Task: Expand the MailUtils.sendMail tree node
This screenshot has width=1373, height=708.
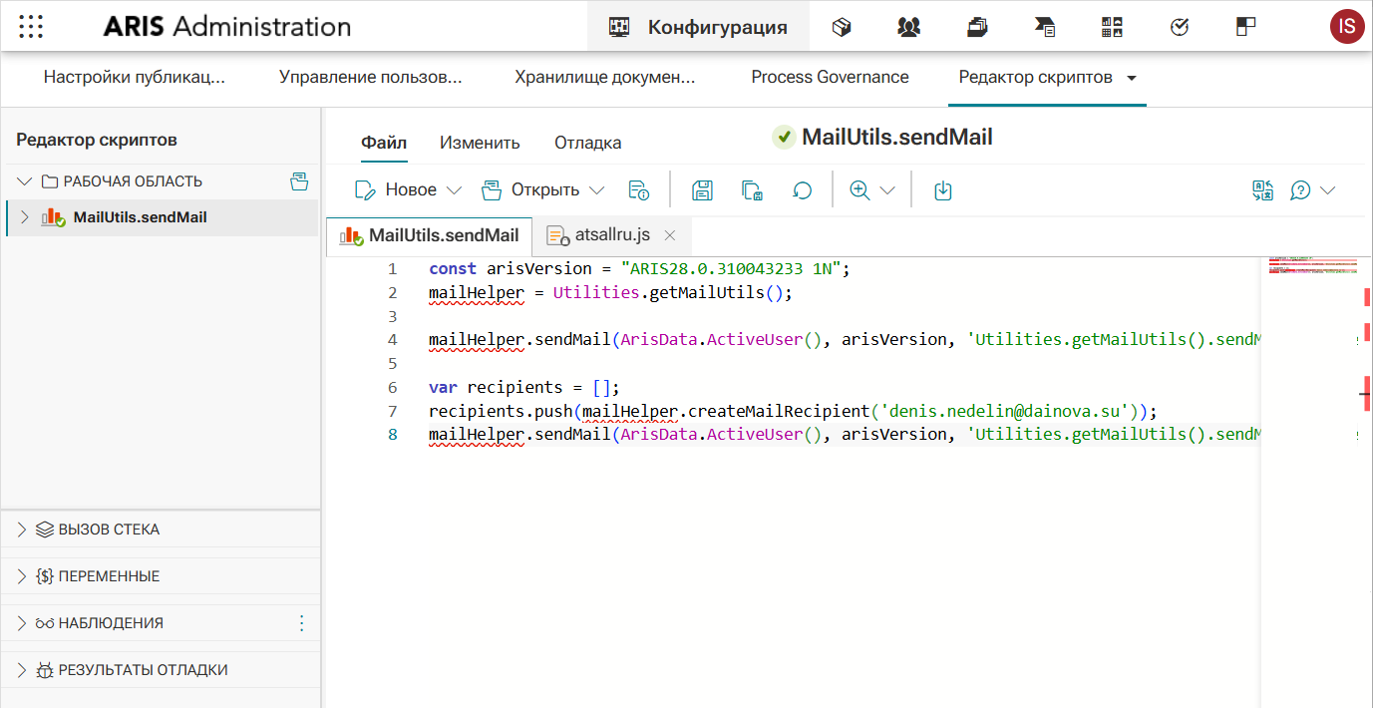Action: [25, 217]
